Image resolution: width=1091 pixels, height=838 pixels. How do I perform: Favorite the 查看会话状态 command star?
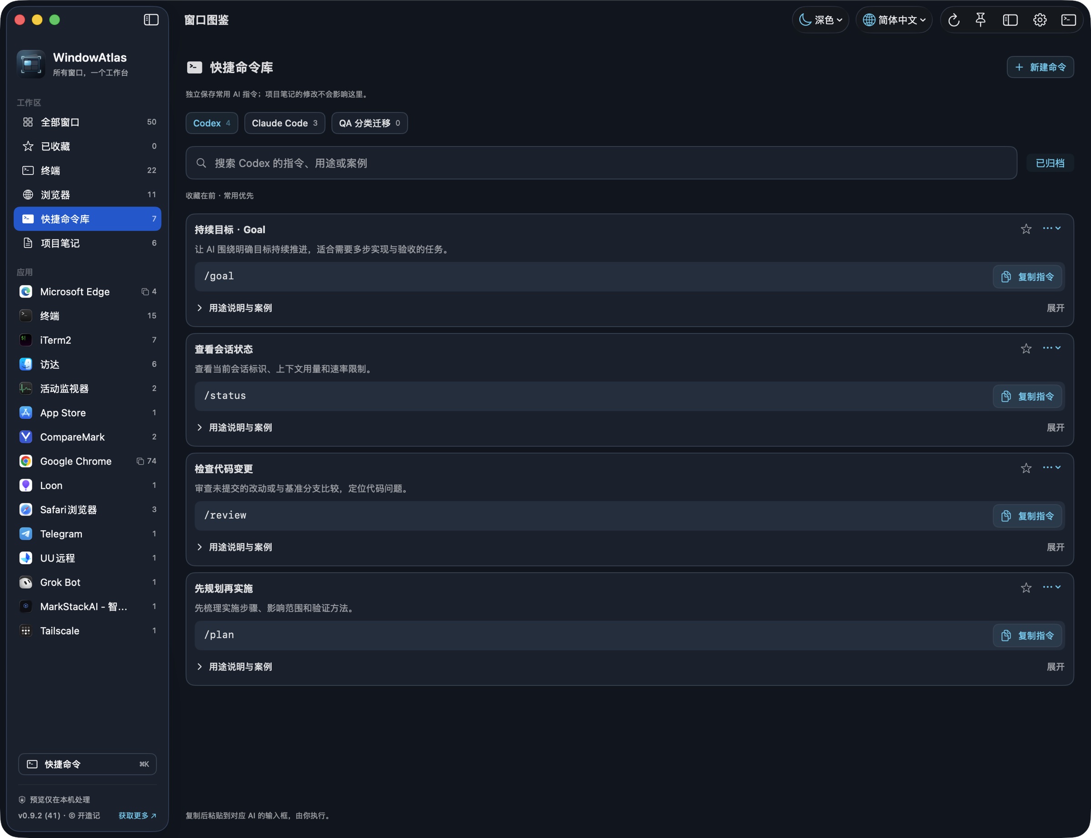tap(1026, 349)
